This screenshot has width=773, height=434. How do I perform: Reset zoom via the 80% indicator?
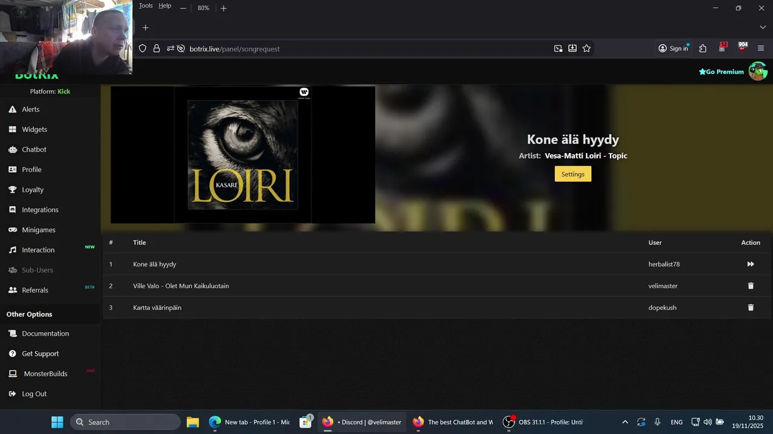(x=204, y=8)
